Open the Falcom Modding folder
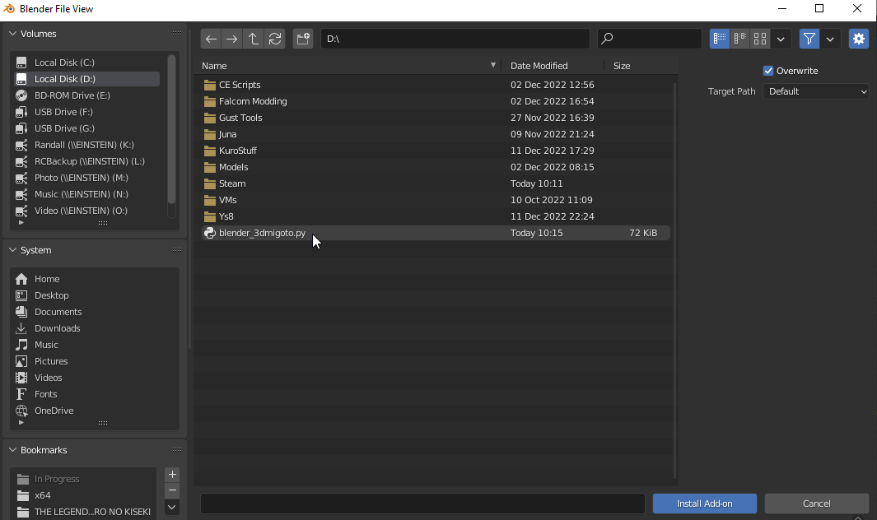Image resolution: width=877 pixels, height=520 pixels. pyautogui.click(x=436, y=101)
